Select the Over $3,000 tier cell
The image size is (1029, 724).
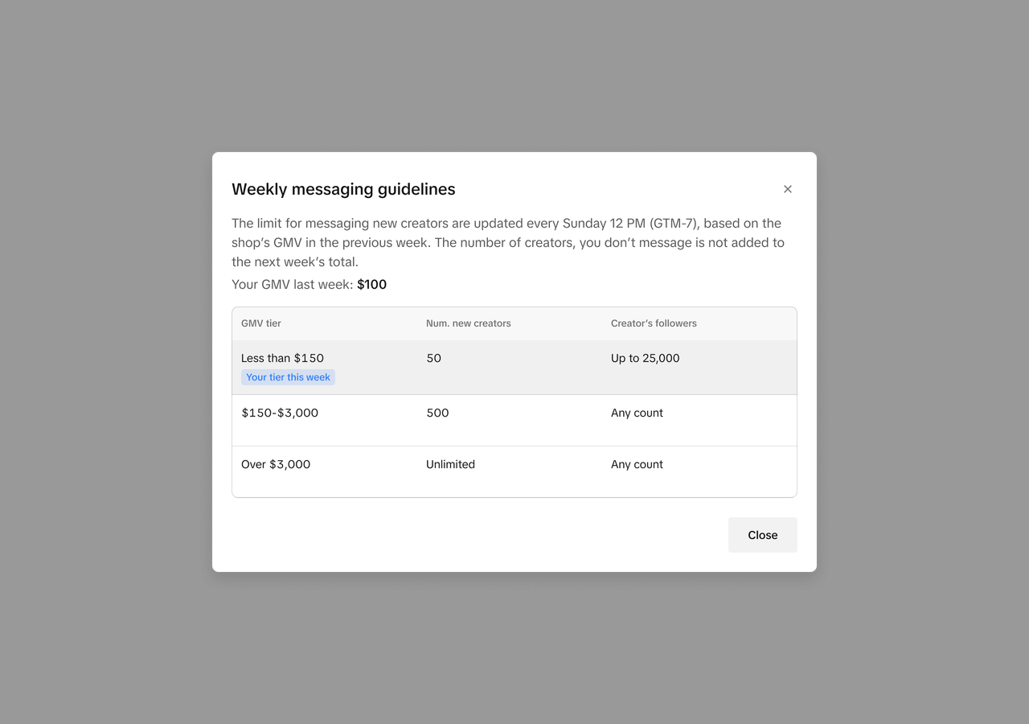(276, 464)
